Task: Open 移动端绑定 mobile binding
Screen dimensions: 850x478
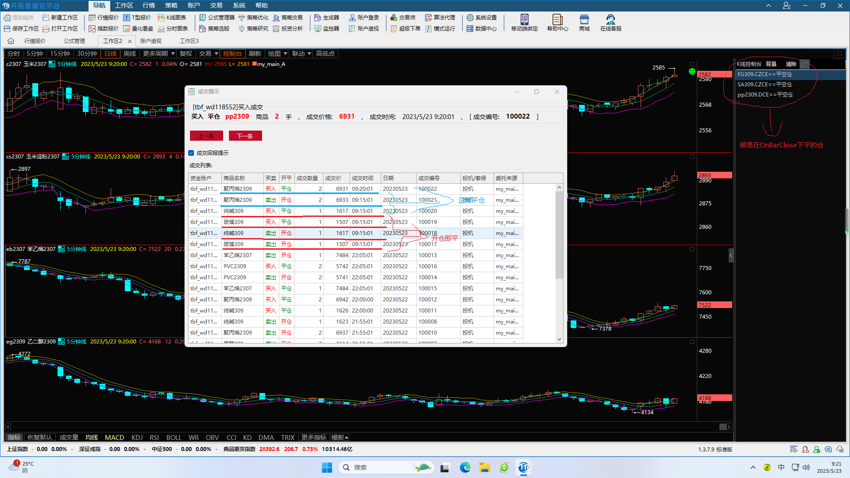Action: (x=525, y=23)
